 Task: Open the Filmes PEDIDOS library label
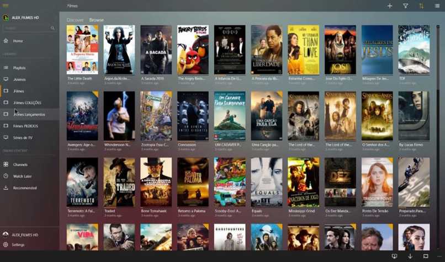click(x=25, y=126)
